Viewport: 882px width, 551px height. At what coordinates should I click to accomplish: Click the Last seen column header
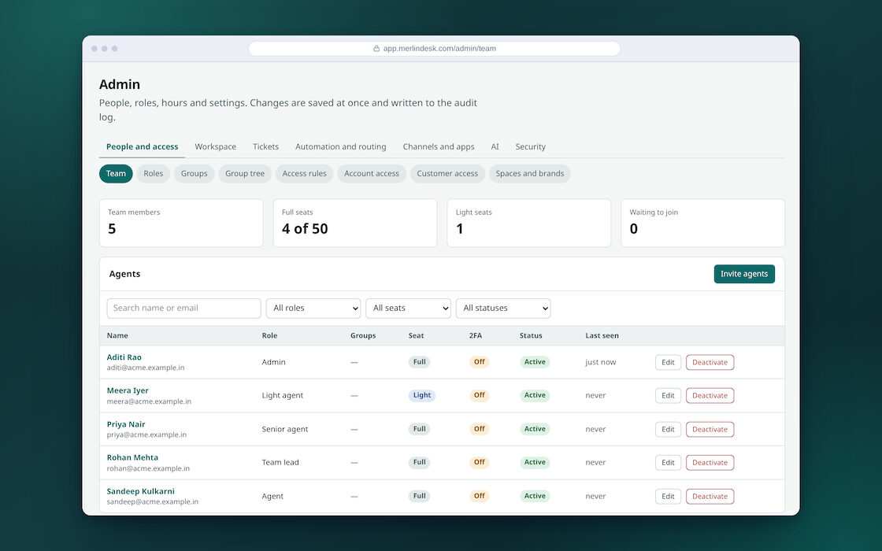point(602,335)
